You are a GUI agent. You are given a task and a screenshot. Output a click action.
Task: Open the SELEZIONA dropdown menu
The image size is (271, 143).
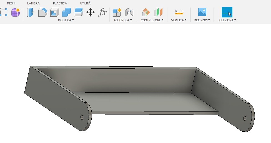[x=227, y=20]
